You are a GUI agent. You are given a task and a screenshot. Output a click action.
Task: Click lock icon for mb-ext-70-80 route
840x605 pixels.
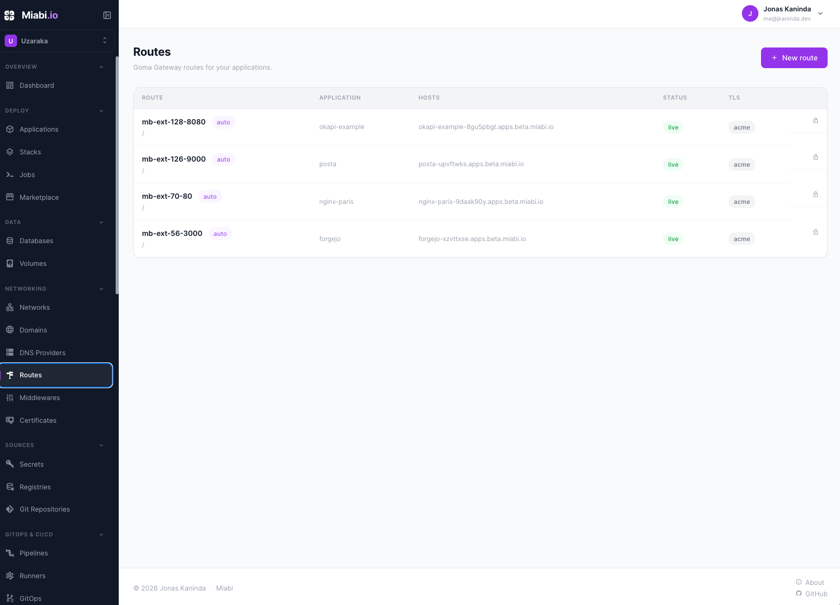(816, 195)
